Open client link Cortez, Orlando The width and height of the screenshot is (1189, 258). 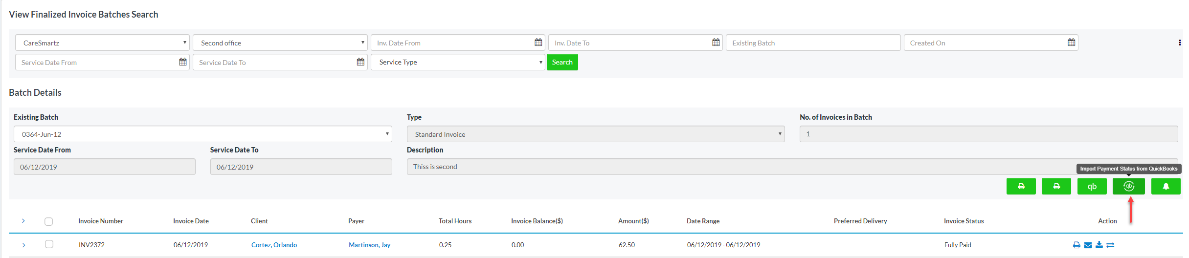pyautogui.click(x=274, y=245)
